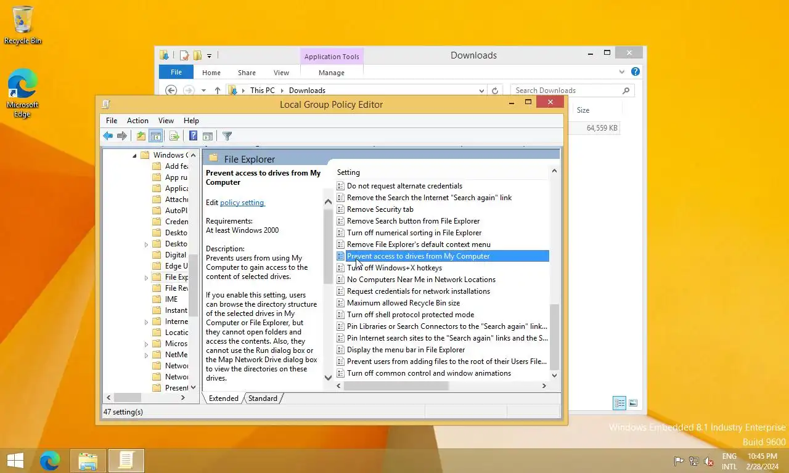This screenshot has height=473, width=789.
Task: Select the Microsoft Edge desktop shortcut
Action: point(23,92)
